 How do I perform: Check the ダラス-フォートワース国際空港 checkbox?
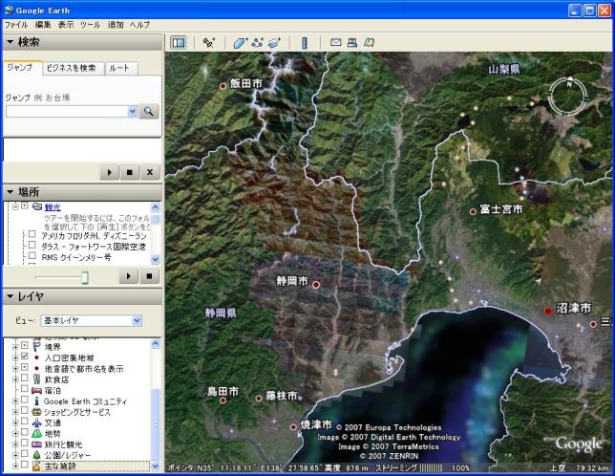(32, 245)
